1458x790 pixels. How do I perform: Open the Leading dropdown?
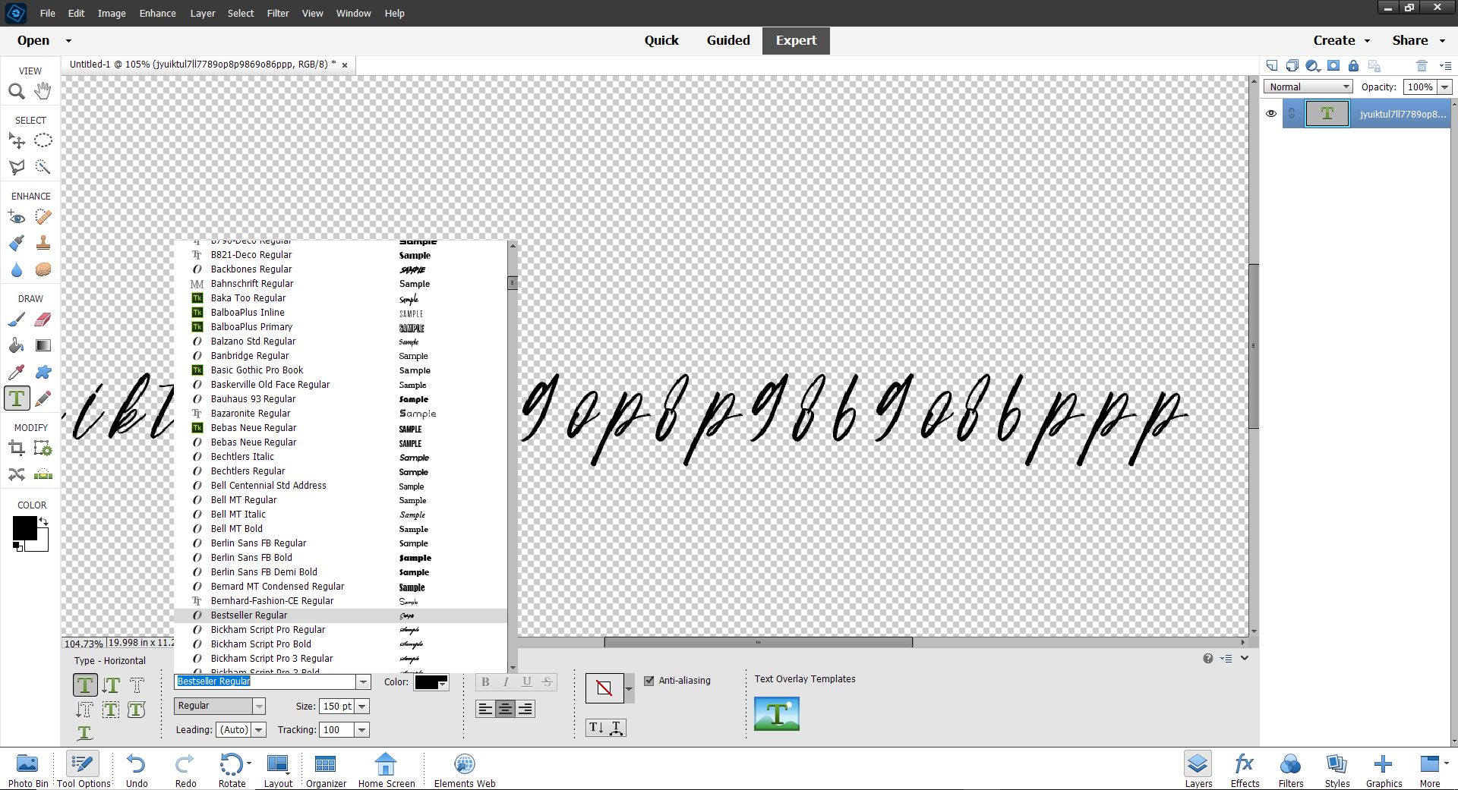click(x=259, y=729)
